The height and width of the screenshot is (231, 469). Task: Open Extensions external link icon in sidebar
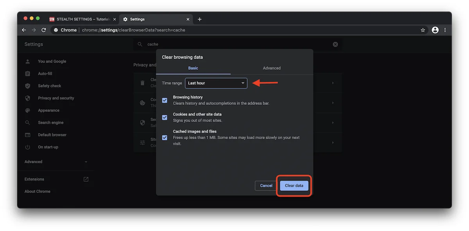(x=86, y=179)
